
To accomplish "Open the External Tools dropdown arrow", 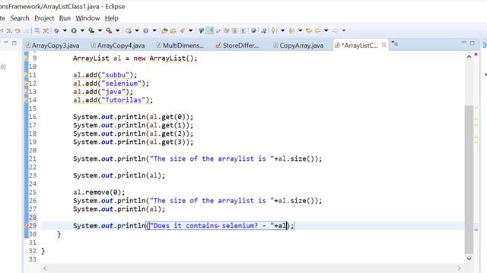I will click(117, 30).
